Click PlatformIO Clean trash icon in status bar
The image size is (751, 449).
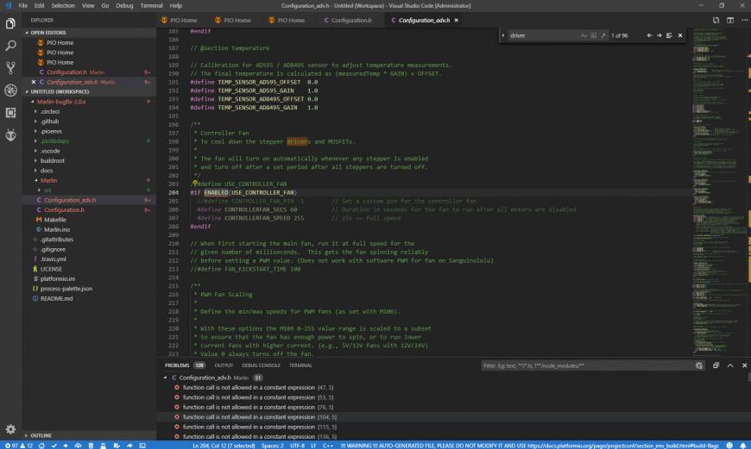[91, 446]
